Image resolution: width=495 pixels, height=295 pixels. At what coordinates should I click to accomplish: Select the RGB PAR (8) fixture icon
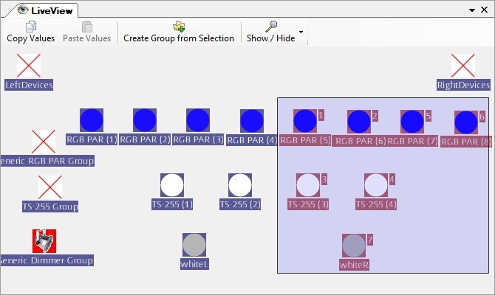click(465, 122)
